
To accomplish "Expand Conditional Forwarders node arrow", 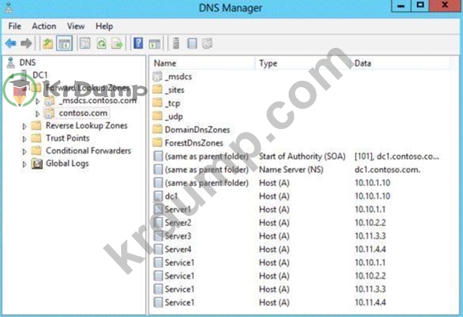I will (x=25, y=152).
